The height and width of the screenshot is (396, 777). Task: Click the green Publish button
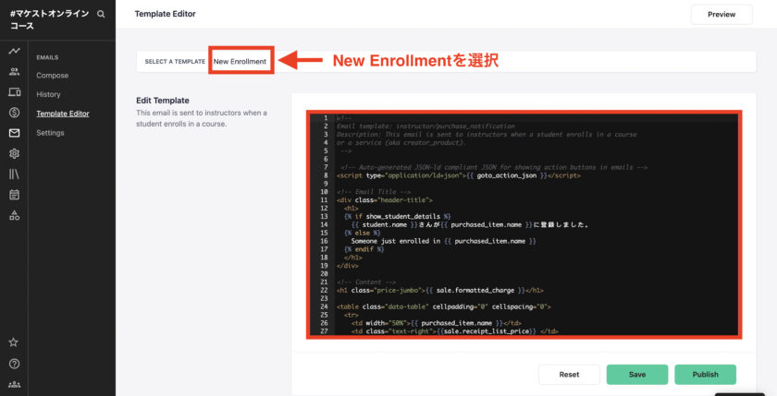coord(705,374)
